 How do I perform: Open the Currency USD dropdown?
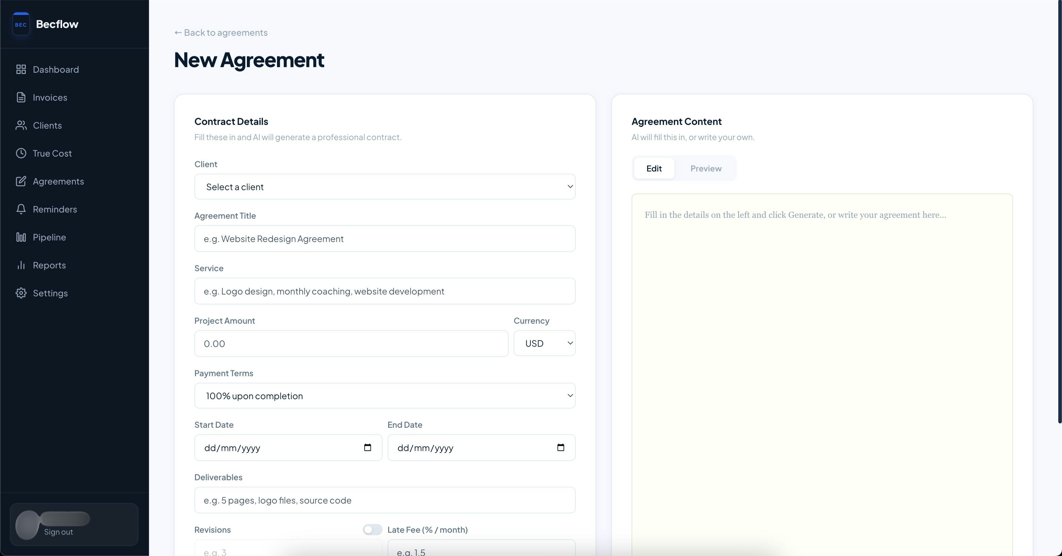[544, 343]
